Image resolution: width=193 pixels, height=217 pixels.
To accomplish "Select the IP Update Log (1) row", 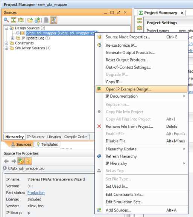I will coord(36,38).
